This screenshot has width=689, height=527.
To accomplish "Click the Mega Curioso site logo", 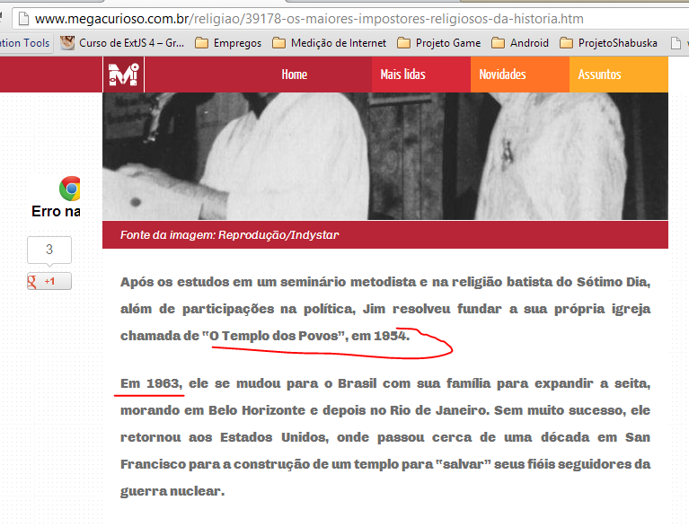I will (121, 75).
